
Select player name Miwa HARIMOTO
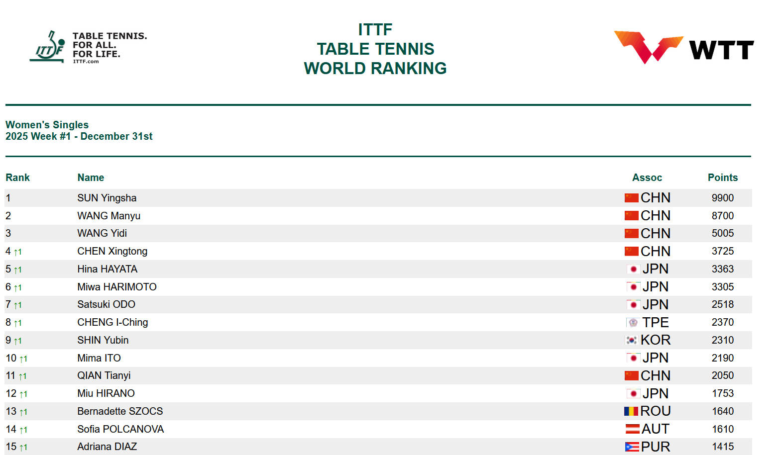[116, 287]
